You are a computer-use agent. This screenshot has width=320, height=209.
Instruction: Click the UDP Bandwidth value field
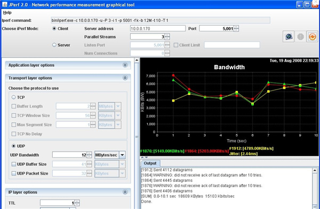click(x=69, y=155)
